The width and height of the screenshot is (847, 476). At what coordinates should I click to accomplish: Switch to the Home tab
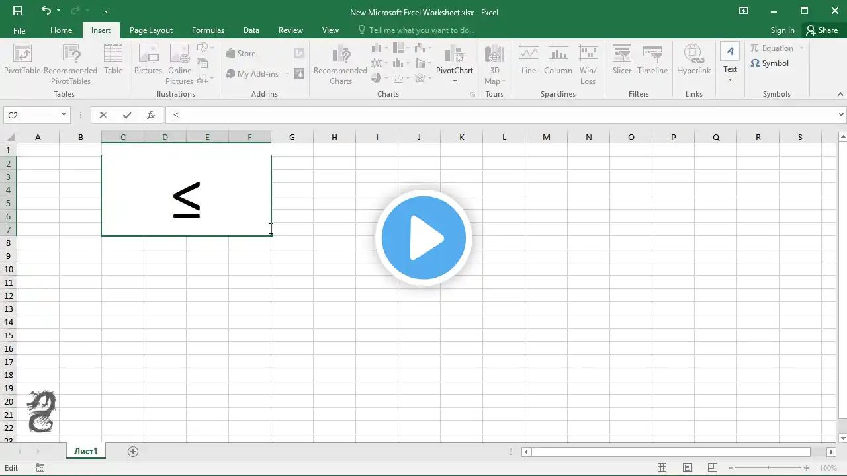tap(61, 30)
